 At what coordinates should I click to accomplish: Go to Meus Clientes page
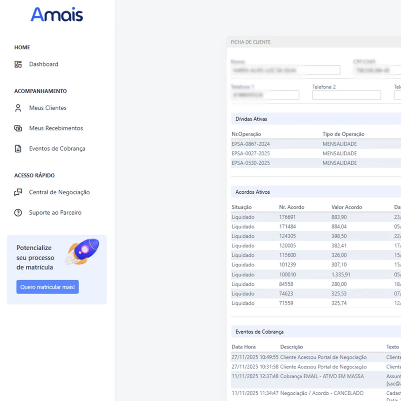click(x=48, y=108)
